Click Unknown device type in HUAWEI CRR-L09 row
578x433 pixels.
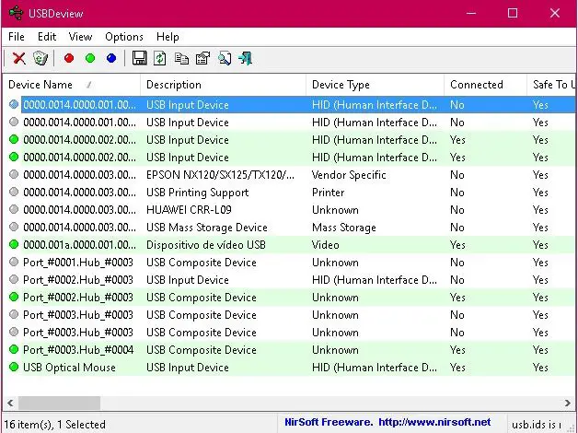335,209
